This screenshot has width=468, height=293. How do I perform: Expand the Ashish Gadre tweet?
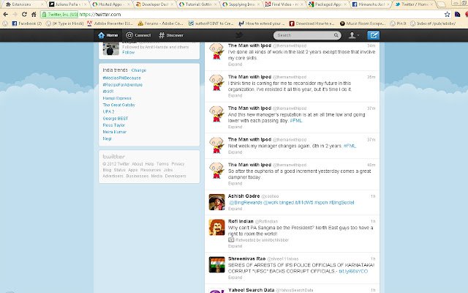(235, 209)
